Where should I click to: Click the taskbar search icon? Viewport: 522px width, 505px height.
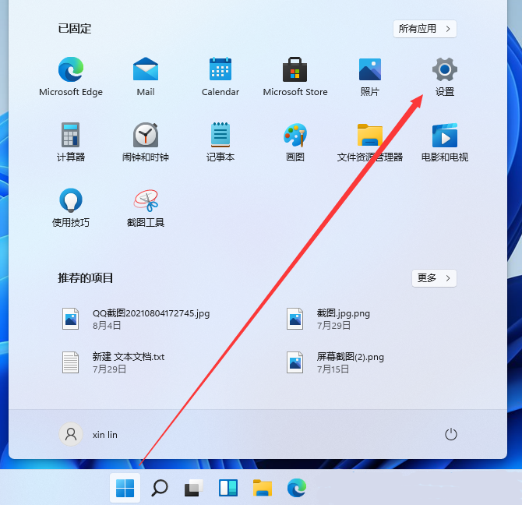(x=159, y=489)
